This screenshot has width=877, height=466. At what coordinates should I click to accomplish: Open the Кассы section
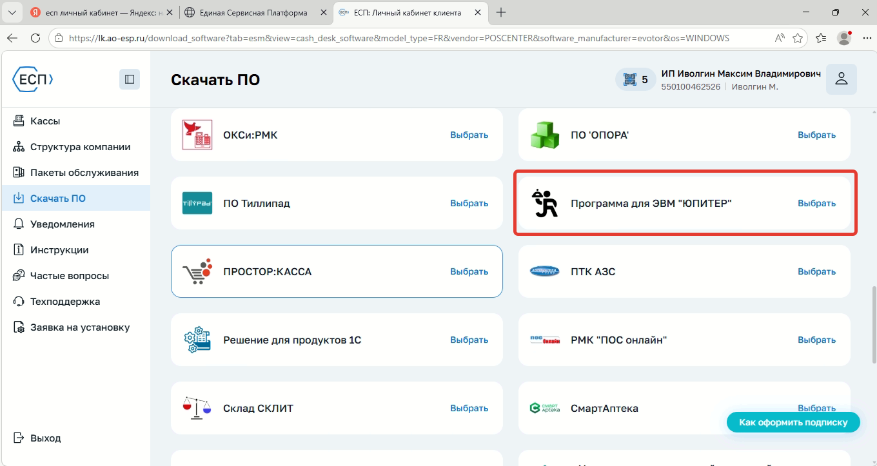[75, 121]
